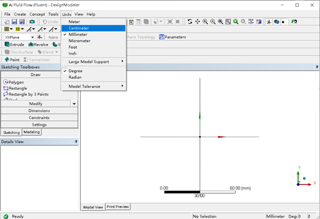Open the View menu
This screenshot has height=219, width=320.
[79, 14]
